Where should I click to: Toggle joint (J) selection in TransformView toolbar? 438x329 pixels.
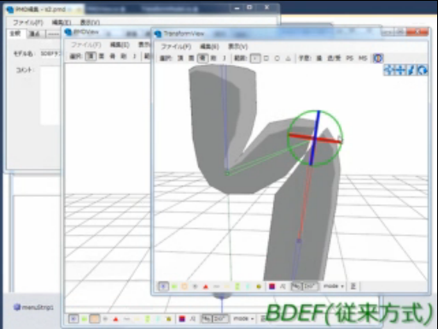224,58
